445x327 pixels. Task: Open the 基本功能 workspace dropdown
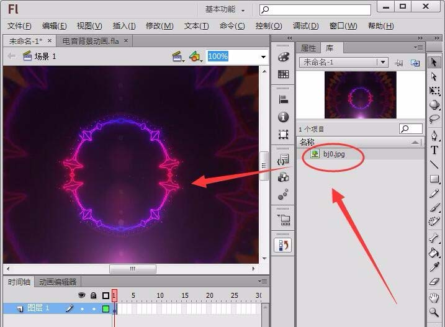tap(225, 10)
